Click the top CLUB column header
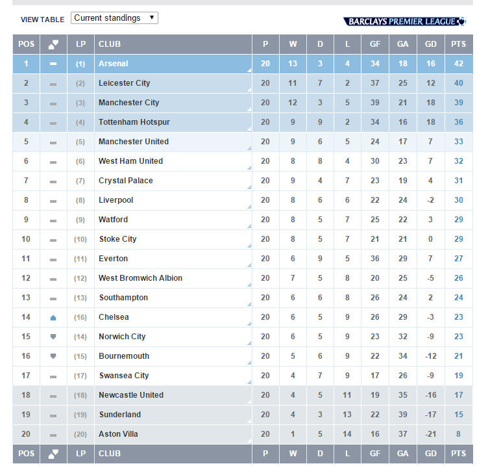 coord(110,44)
